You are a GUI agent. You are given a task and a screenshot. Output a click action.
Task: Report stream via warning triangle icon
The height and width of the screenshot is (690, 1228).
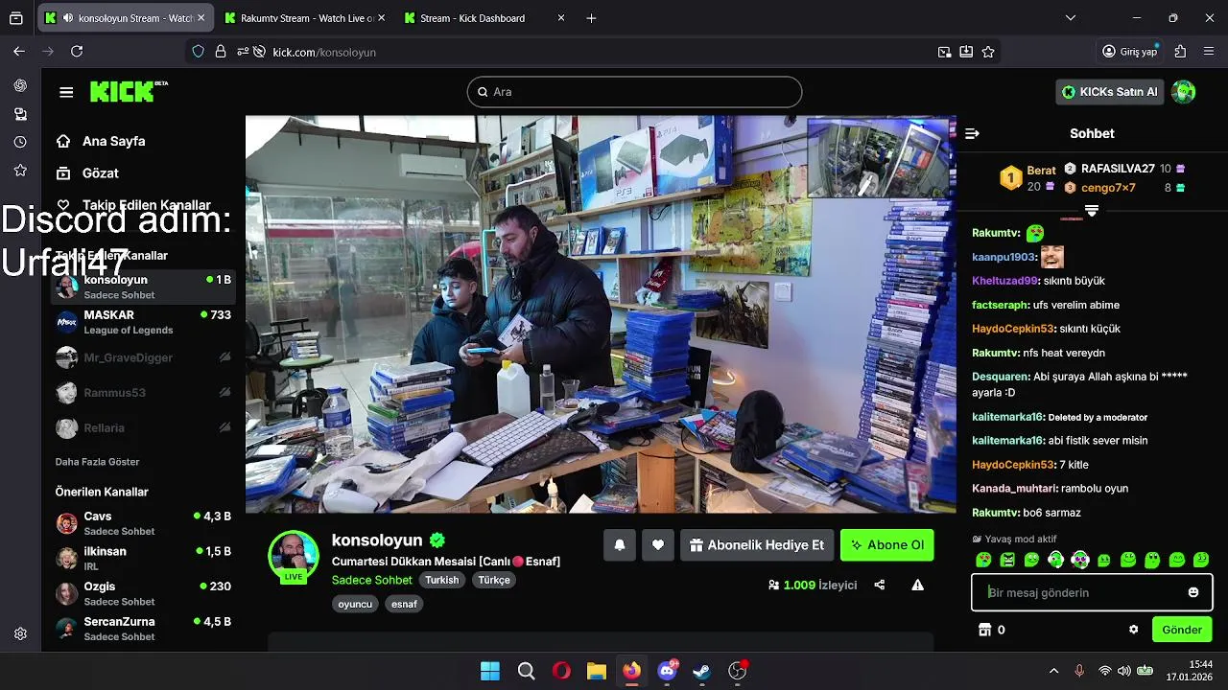coord(918,585)
